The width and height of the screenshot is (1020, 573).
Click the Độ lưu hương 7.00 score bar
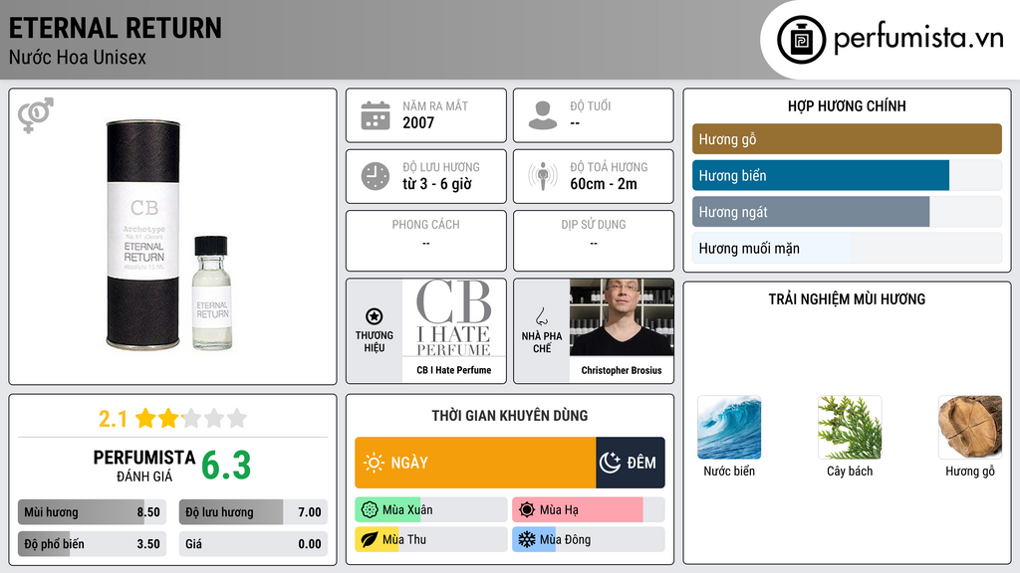[253, 512]
